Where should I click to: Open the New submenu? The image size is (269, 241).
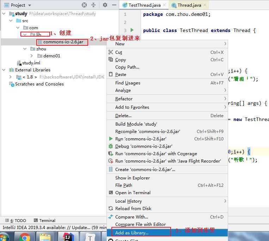(167, 44)
